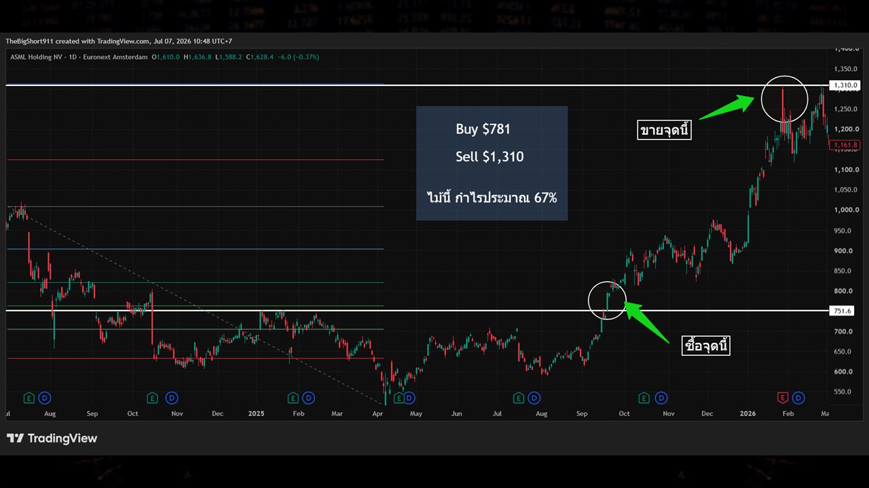
Task: Click the 1,100.0 price axis label
Action: coord(846,169)
